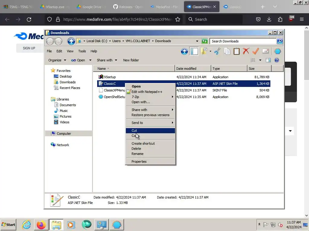This screenshot has height=231, width=309.
Task: Click the folder options toolbar icon
Action: [x=204, y=51]
